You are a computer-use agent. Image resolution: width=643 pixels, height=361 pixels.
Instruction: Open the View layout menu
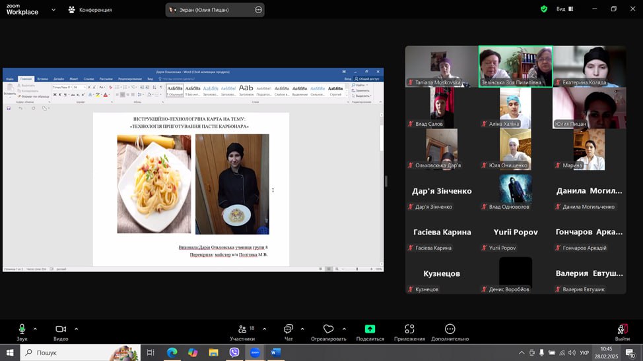click(x=564, y=9)
